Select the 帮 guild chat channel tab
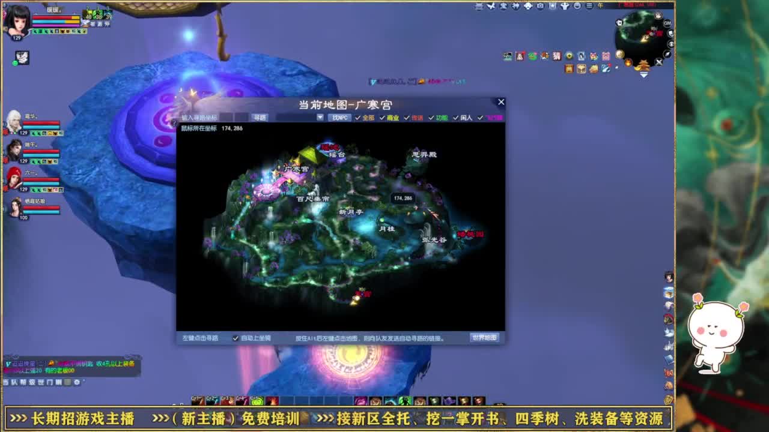The height and width of the screenshot is (432, 769). [23, 382]
